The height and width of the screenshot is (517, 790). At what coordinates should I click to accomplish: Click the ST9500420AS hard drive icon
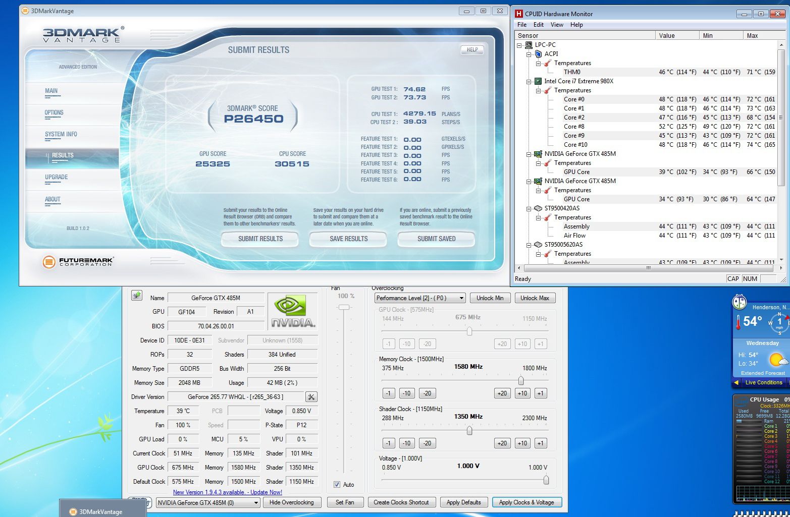pos(538,208)
